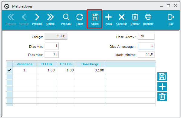Jump to the Ultimo record
Image resolution: width=181 pixels, height=118 pixels.
(x=51, y=19)
